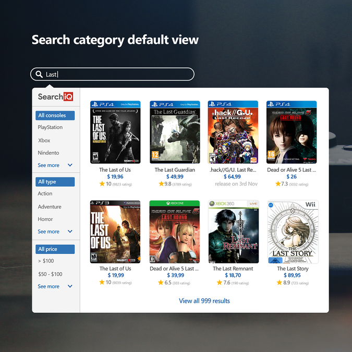Open Dead or Alive 5 Xbox One cover
The width and height of the screenshot is (352, 352).
point(174,232)
